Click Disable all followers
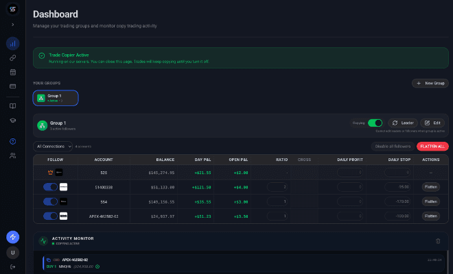This screenshot has height=274, width=453. pos(393,147)
